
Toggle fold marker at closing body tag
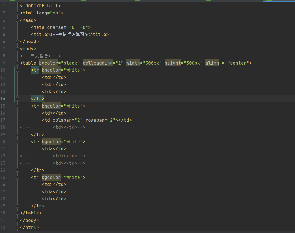click(x=17, y=220)
